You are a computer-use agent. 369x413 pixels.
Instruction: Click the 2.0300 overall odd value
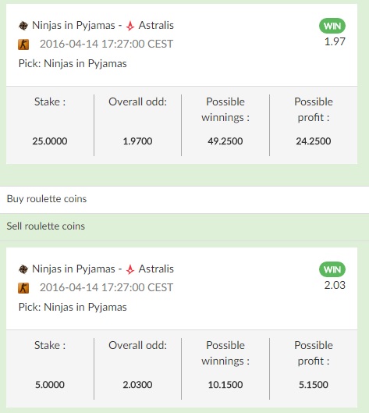137,385
